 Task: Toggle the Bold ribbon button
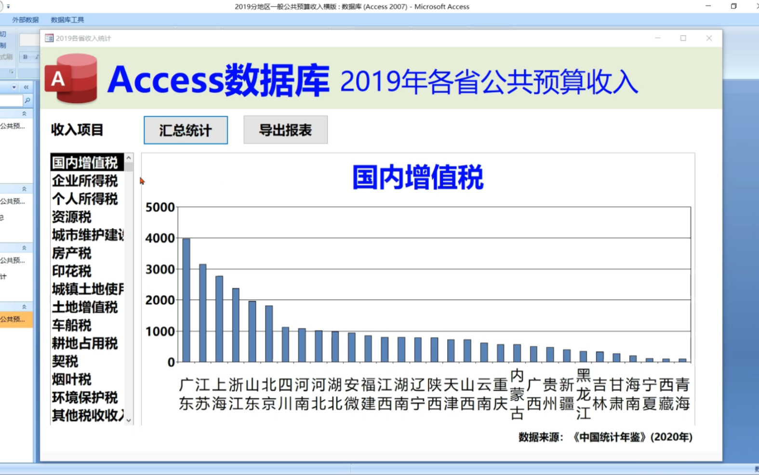coord(26,57)
